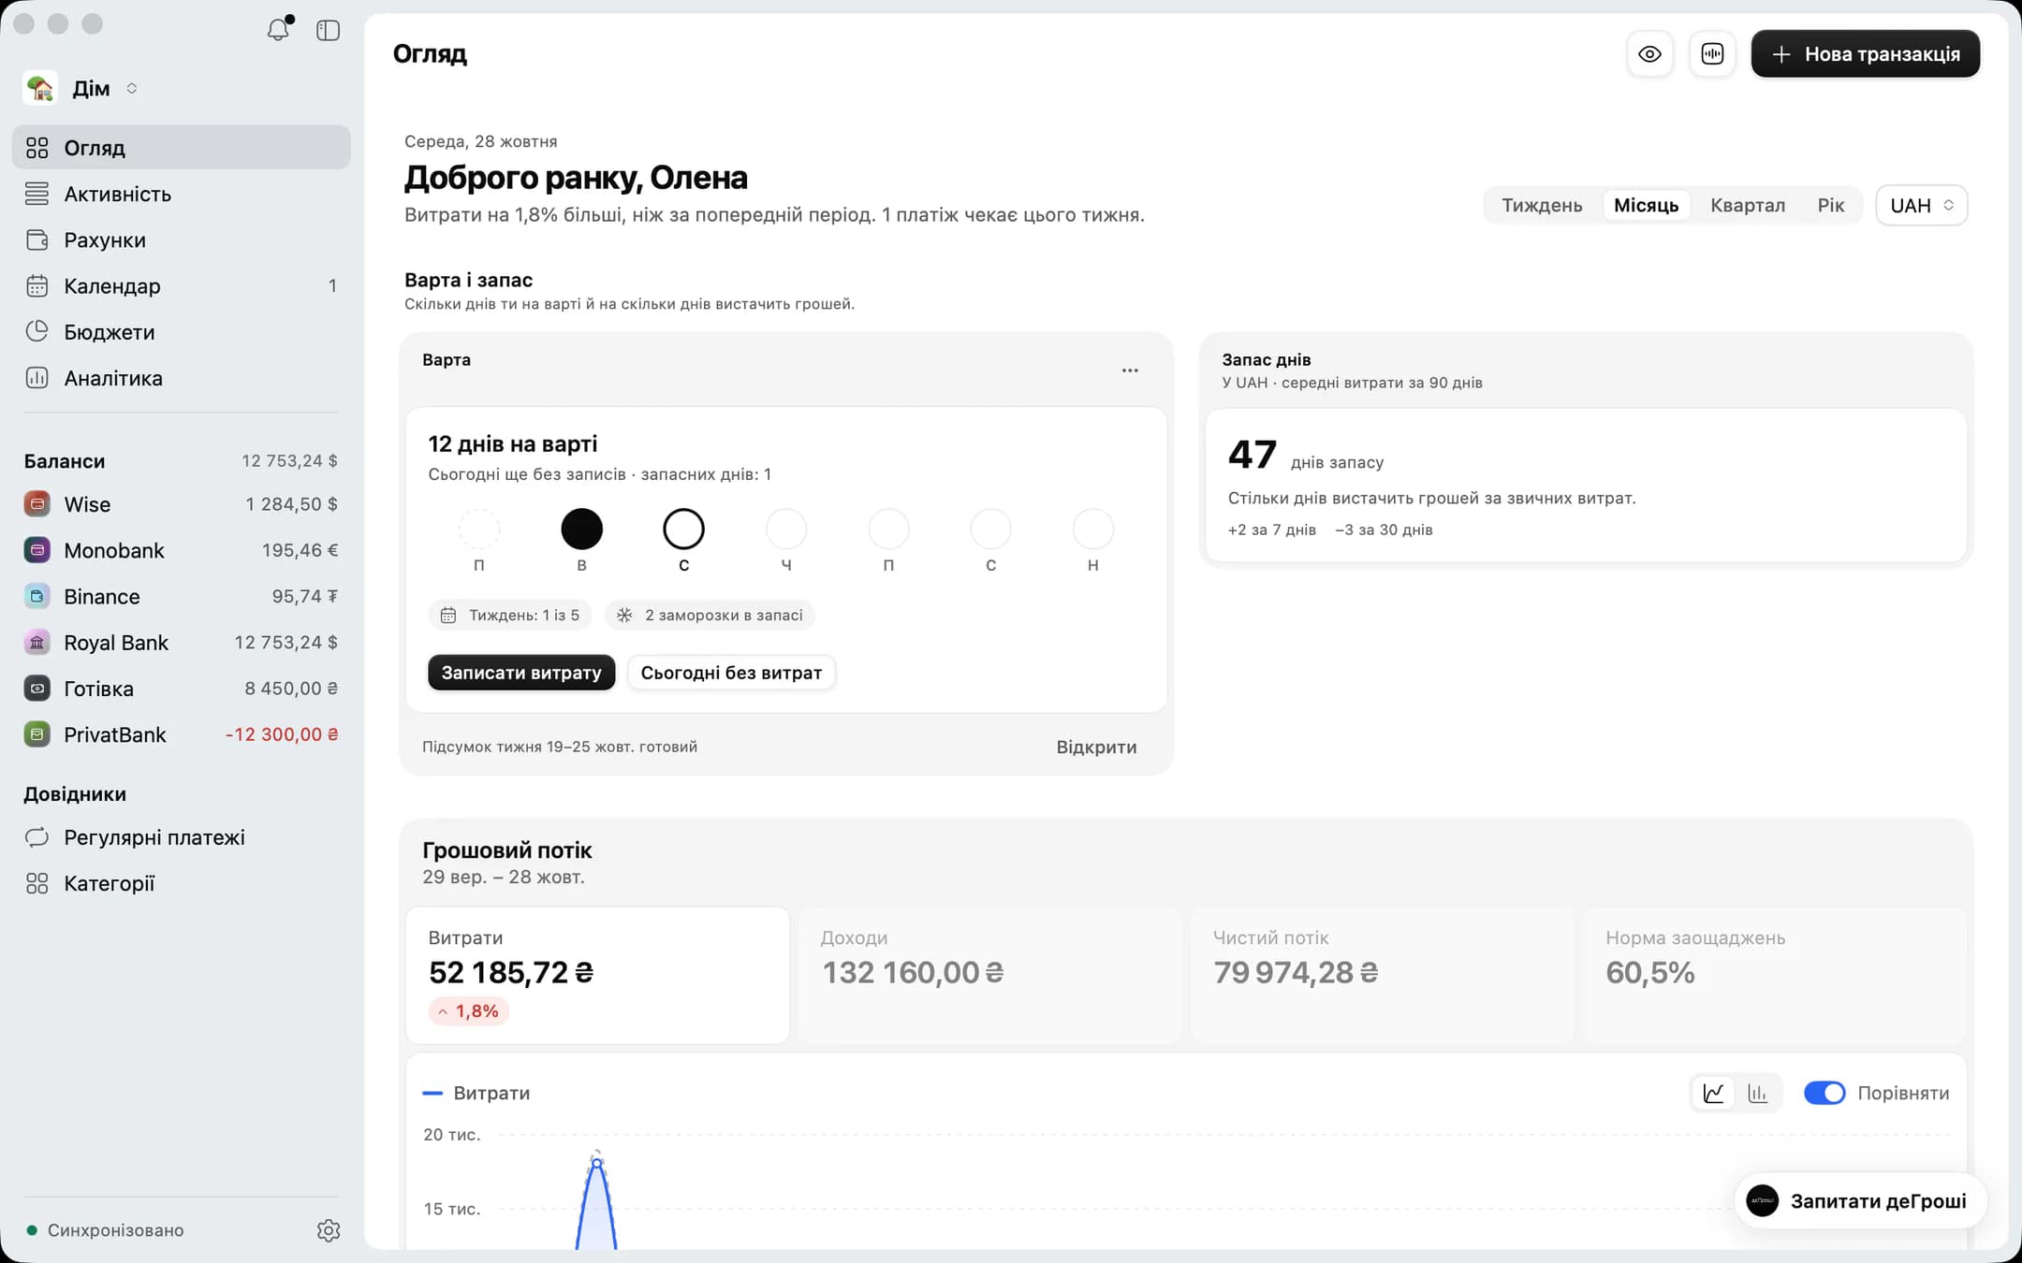Viewport: 2022px width, 1263px height.
Task: Select the Monobank account icon
Action: click(37, 550)
